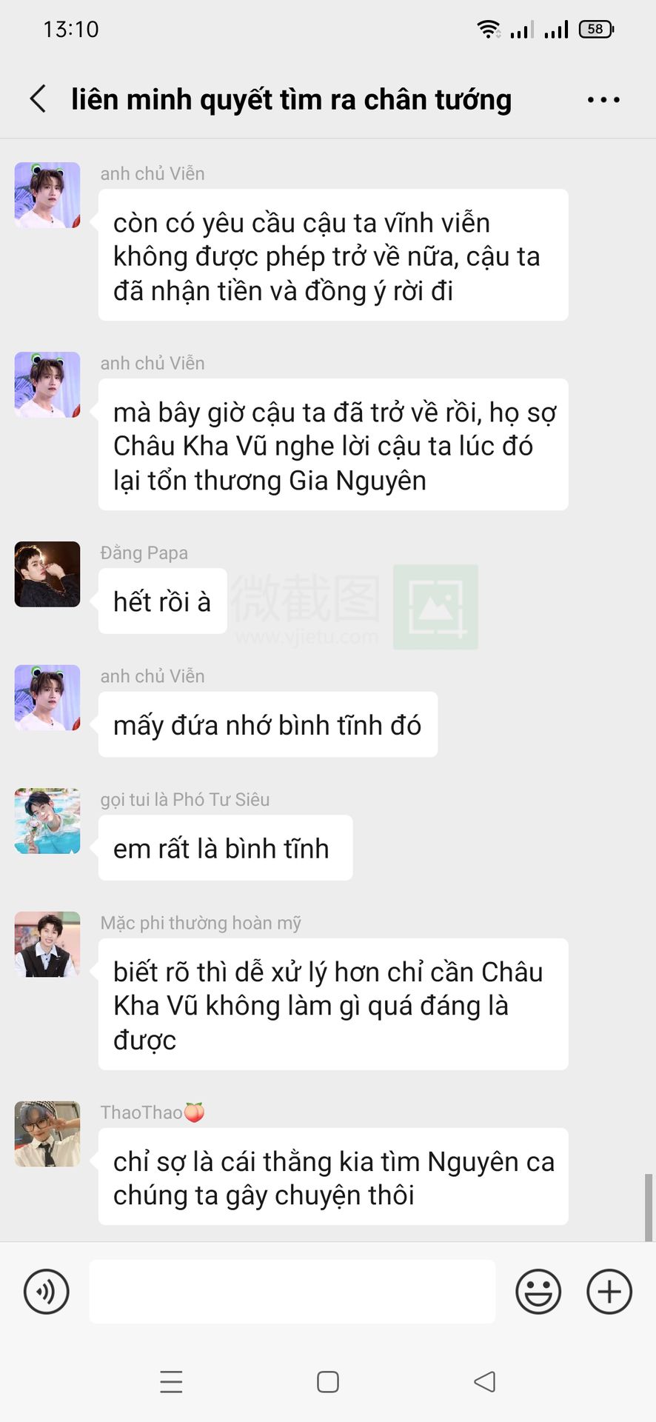
Task: Tap Mặc phi thường hoàn mỹ's avatar
Action: point(47,944)
